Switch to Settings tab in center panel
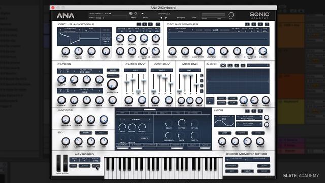 (x=193, y=113)
